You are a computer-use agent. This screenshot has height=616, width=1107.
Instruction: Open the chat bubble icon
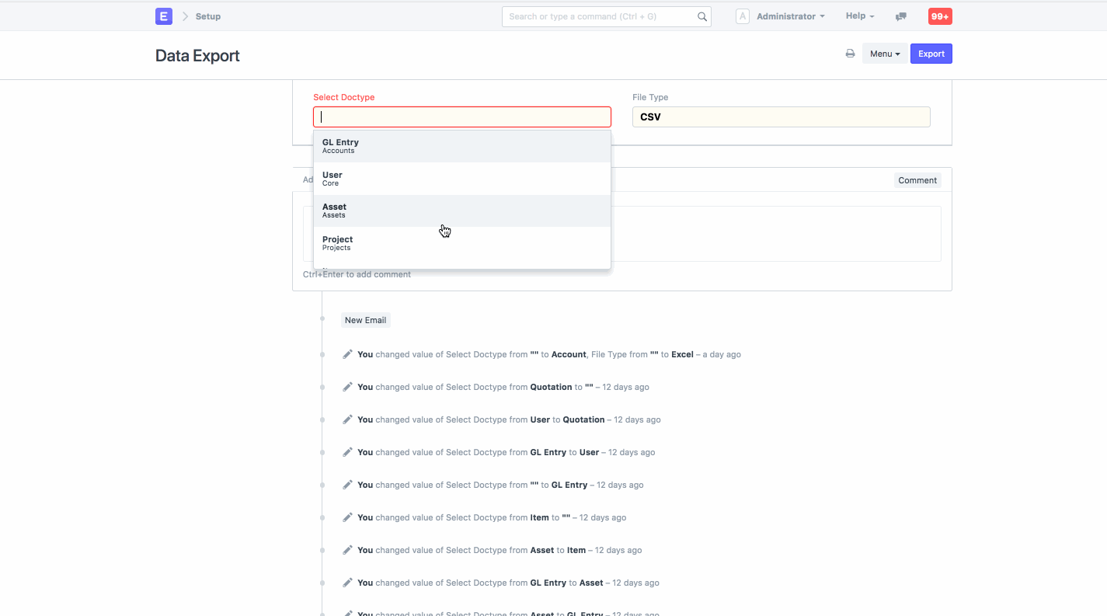click(901, 16)
